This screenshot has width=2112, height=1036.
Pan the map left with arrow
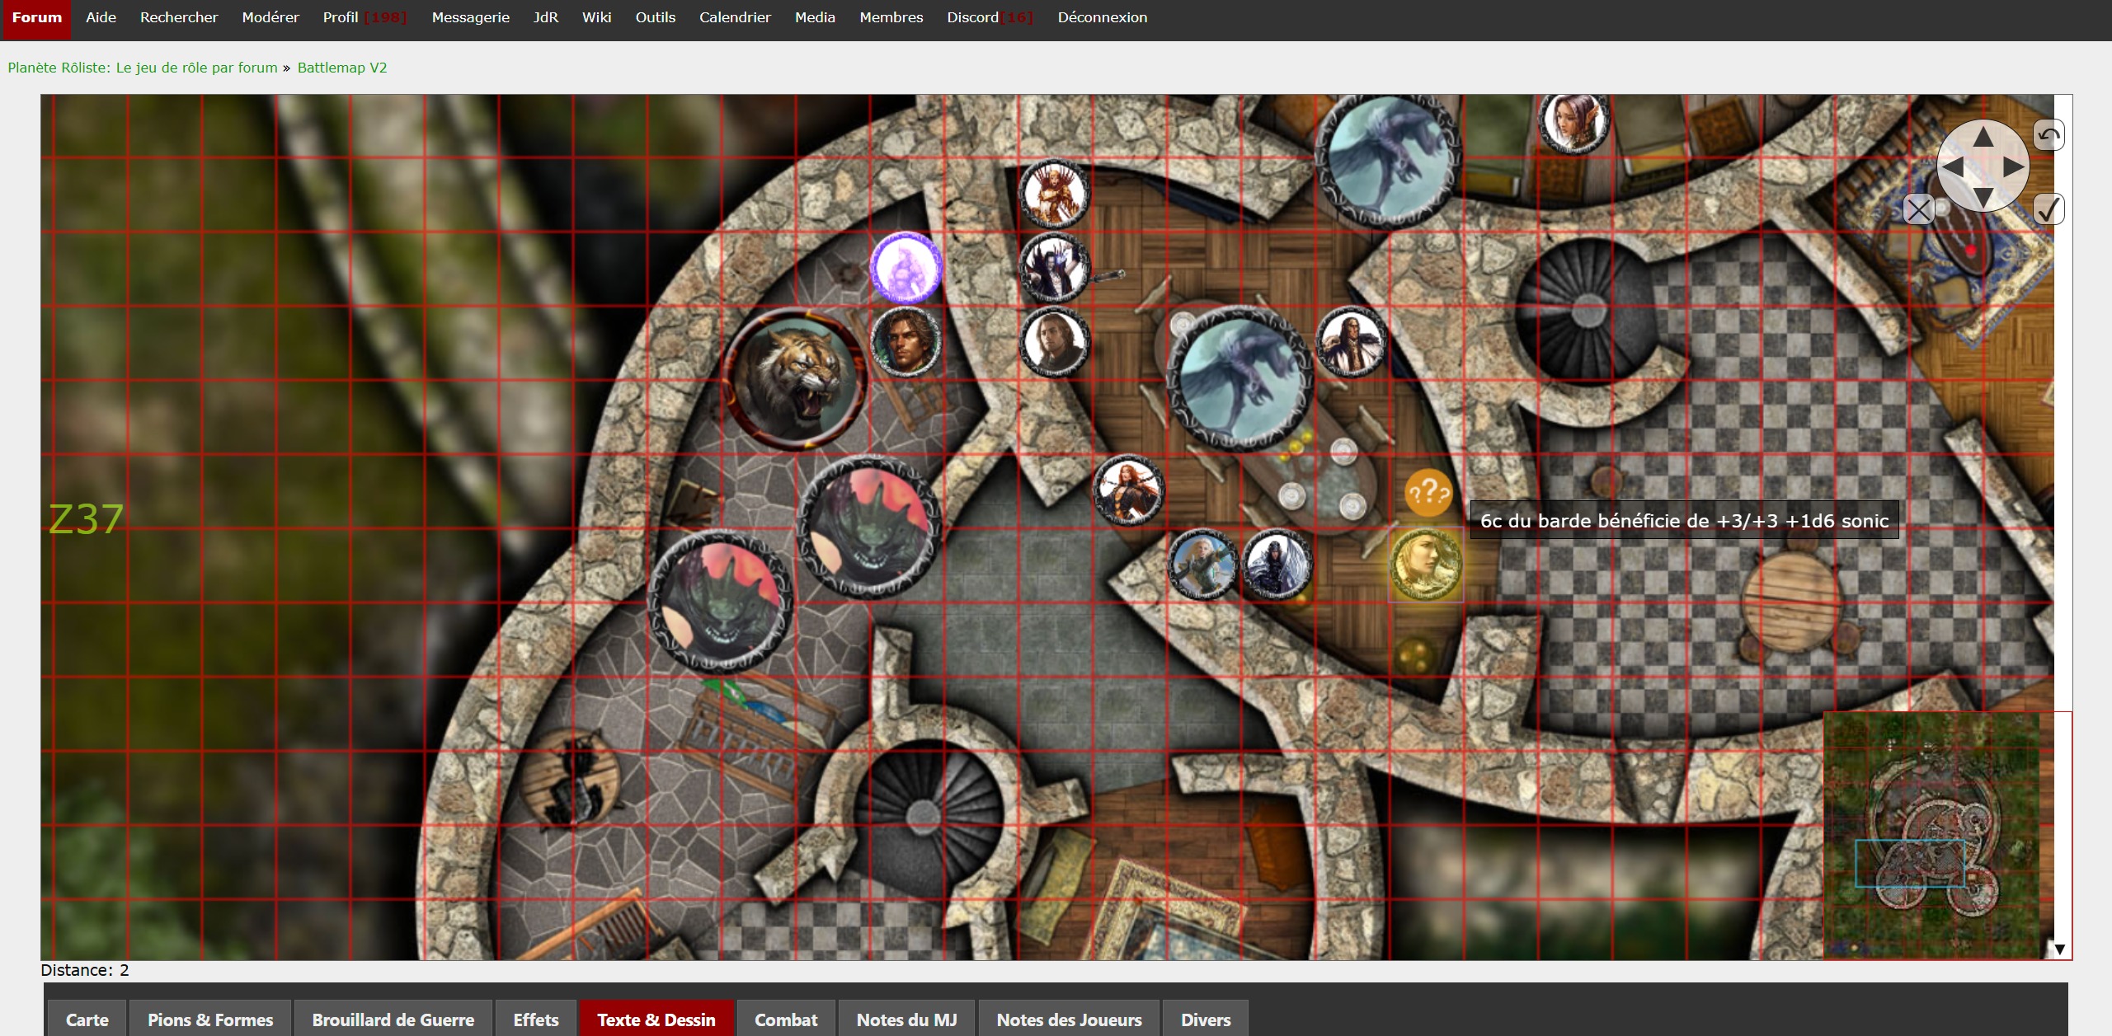(1952, 167)
